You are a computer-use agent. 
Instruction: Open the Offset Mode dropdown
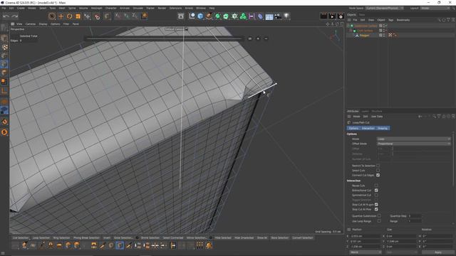pos(413,144)
